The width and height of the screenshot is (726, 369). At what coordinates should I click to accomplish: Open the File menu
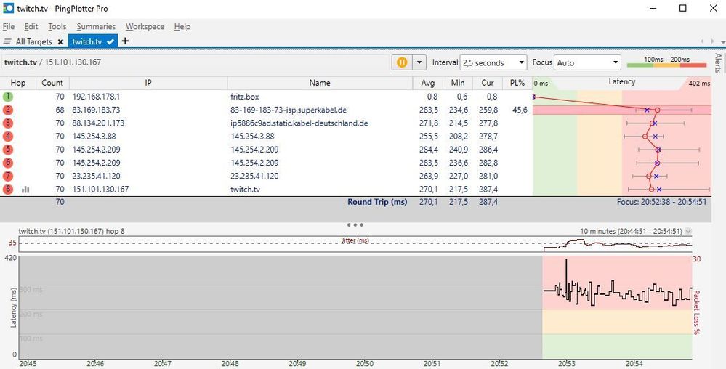click(x=8, y=26)
